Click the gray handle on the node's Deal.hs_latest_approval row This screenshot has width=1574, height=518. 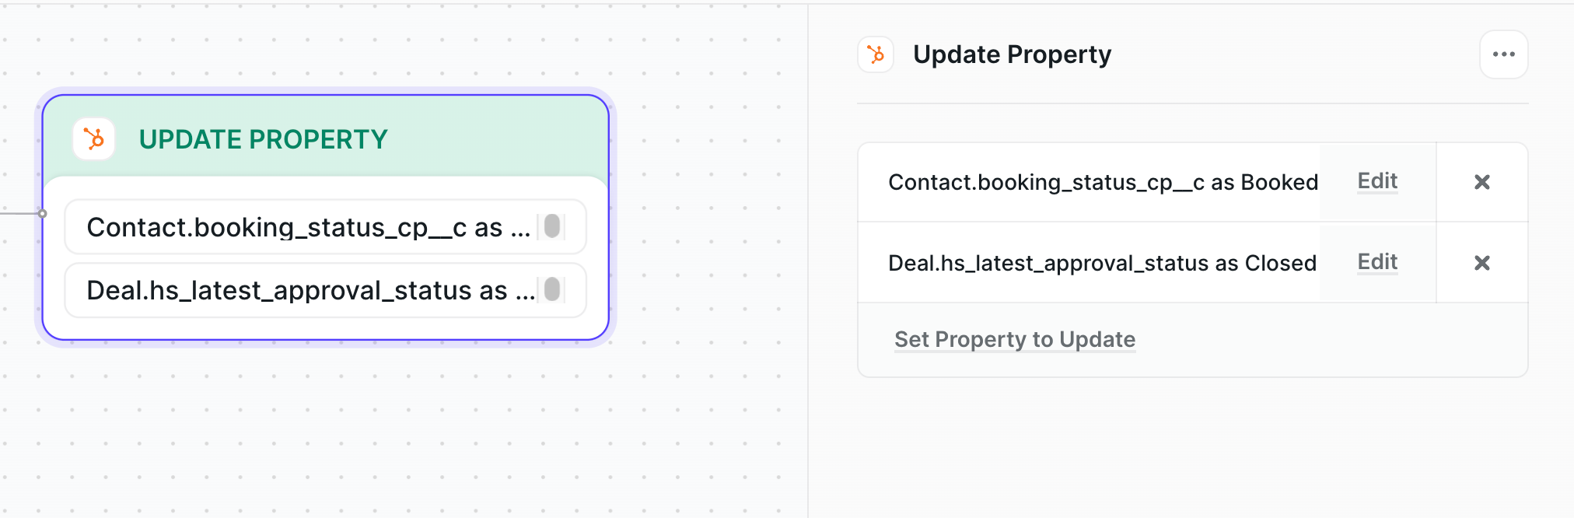pos(551,289)
